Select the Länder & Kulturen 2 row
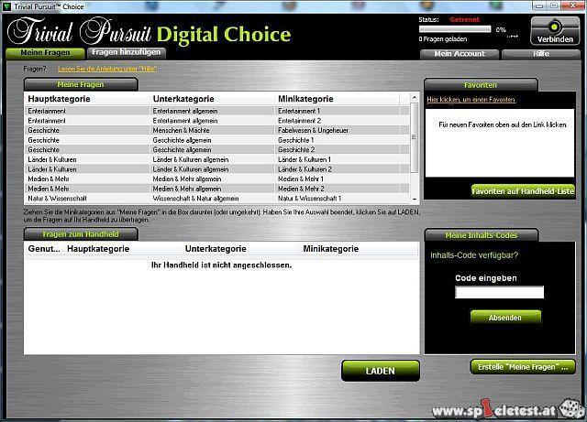Image resolution: width=587 pixels, height=422 pixels. point(217,169)
